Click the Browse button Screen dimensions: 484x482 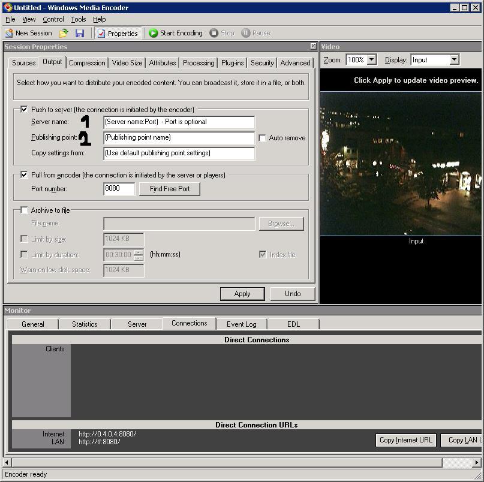[x=281, y=224]
